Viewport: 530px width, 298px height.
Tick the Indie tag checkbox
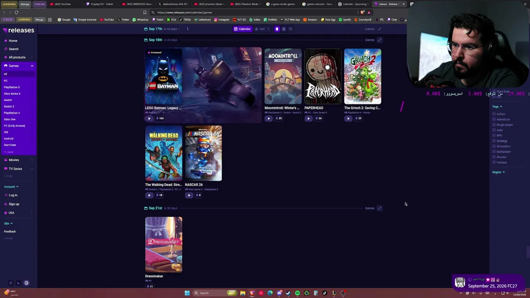pyautogui.click(x=494, y=130)
